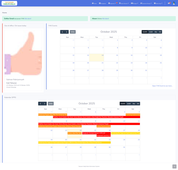The height and width of the screenshot is (170, 178).
Task: Go to next month in Kalendar SPPD
Action: [x=45, y=103]
